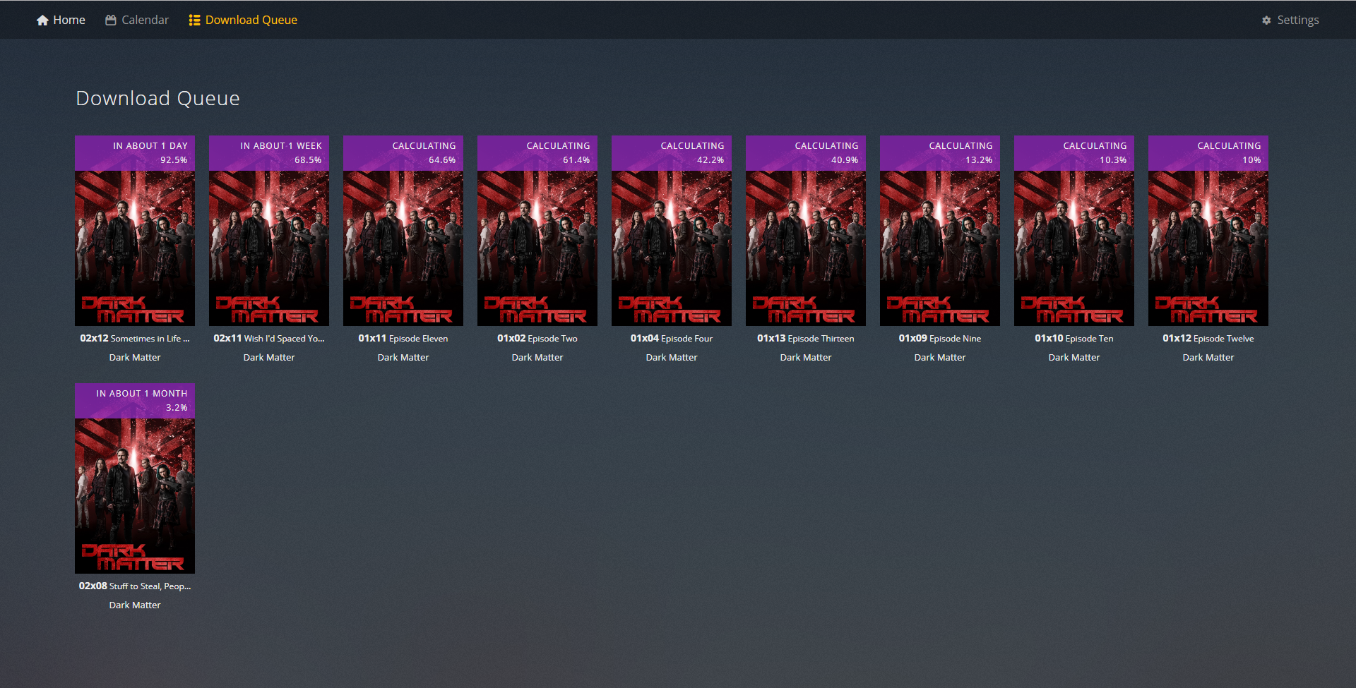Click the Home house icon
Screen dimensions: 1356x688
(42, 20)
